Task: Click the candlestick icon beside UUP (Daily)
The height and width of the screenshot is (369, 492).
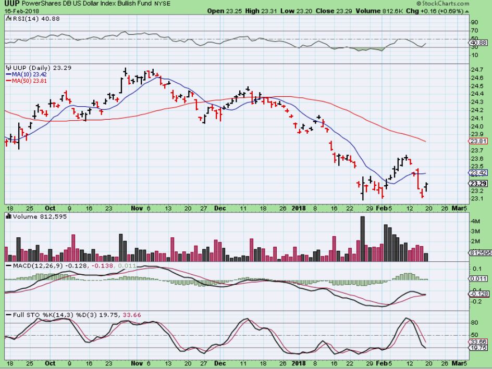Action: click(x=9, y=68)
